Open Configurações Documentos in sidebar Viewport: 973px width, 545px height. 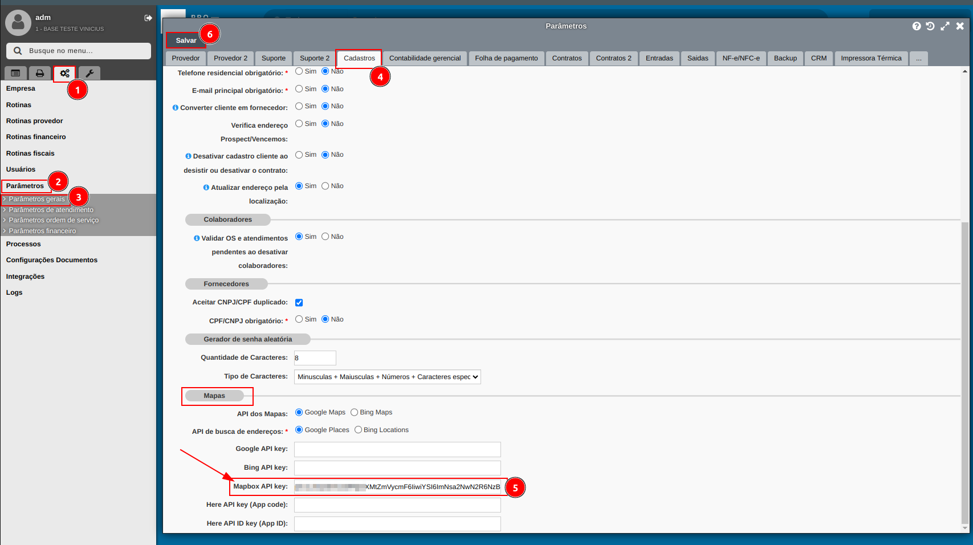(52, 260)
